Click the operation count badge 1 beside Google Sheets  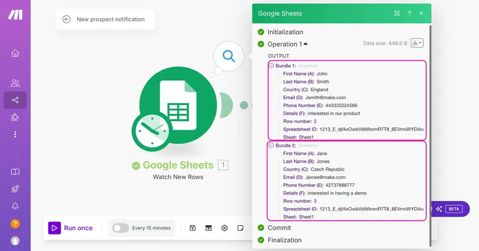point(223,165)
